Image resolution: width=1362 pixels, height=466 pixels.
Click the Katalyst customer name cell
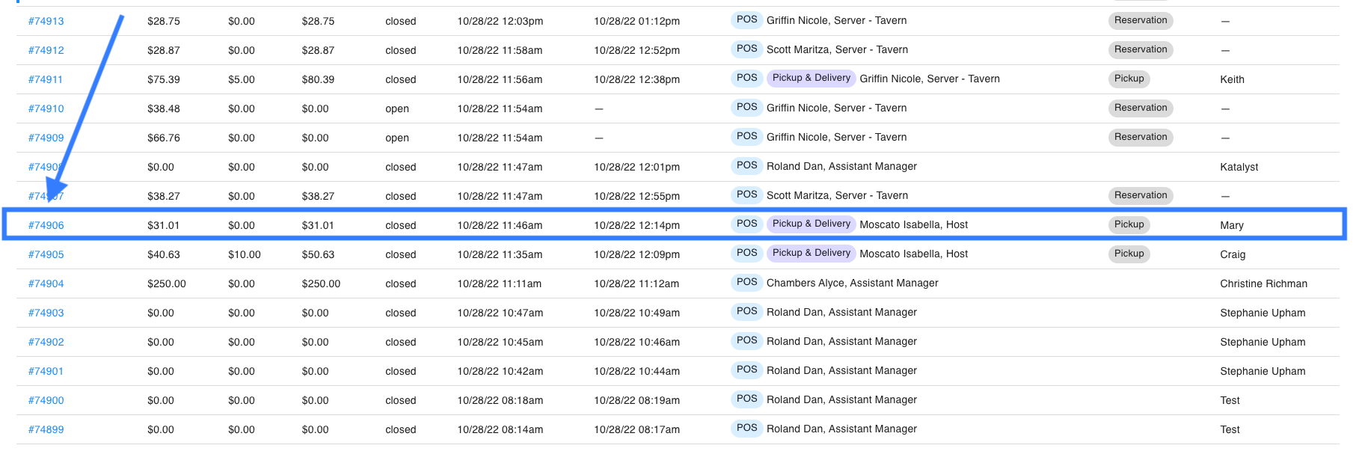click(x=1239, y=167)
